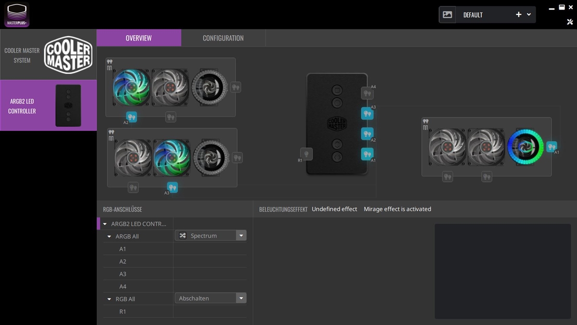Add a new profile with the plus icon

tap(518, 15)
